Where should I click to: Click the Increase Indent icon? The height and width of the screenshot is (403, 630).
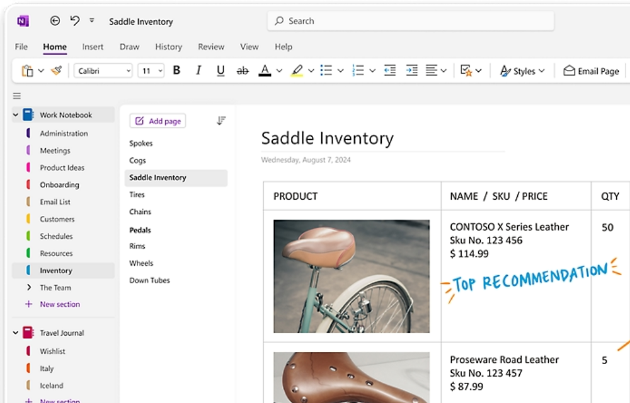[x=411, y=71]
